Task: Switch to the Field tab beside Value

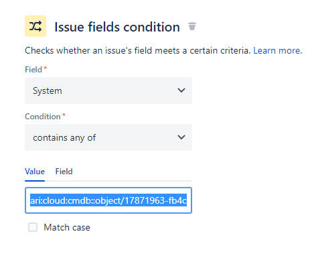Action: click(64, 172)
